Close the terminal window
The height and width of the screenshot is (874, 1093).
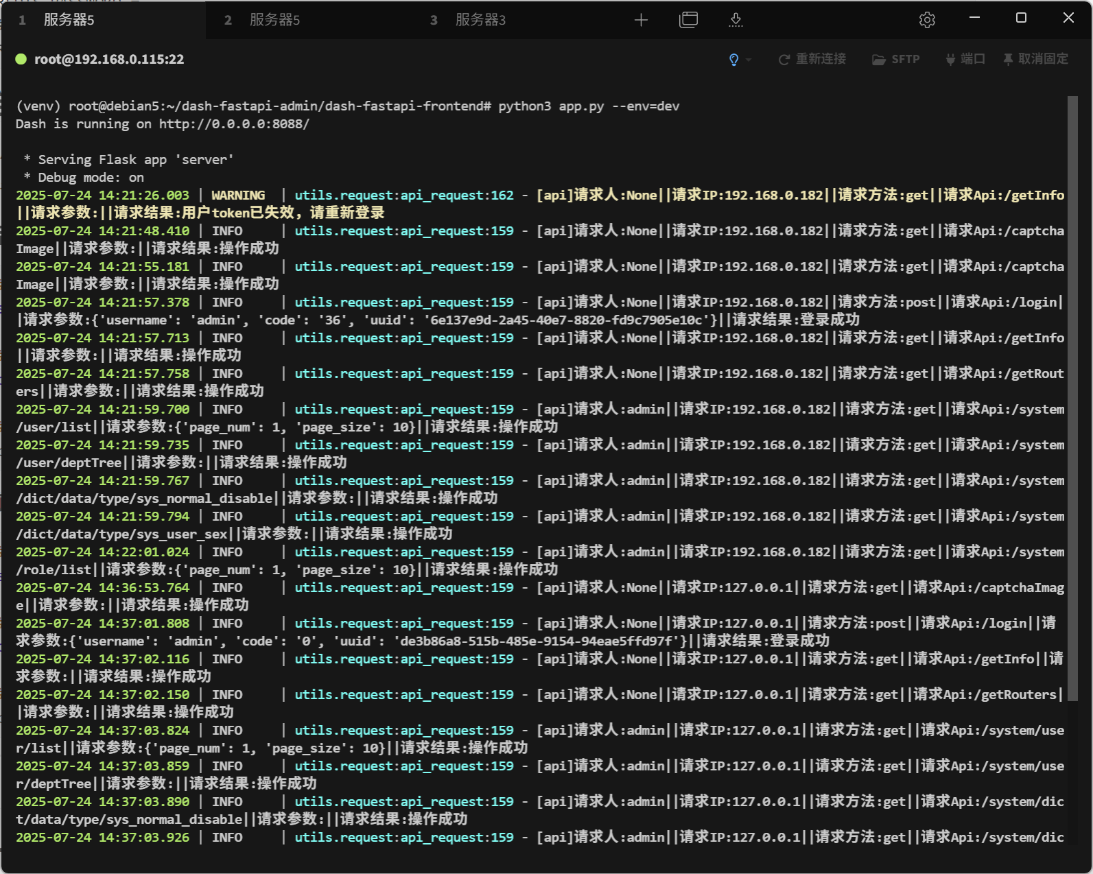click(1068, 18)
